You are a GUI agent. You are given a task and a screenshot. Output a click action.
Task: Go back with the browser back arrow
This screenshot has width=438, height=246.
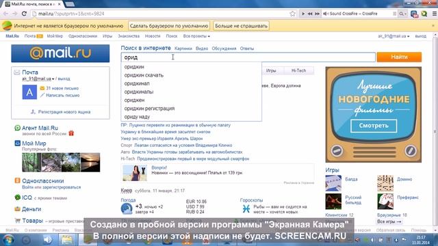click(5, 14)
